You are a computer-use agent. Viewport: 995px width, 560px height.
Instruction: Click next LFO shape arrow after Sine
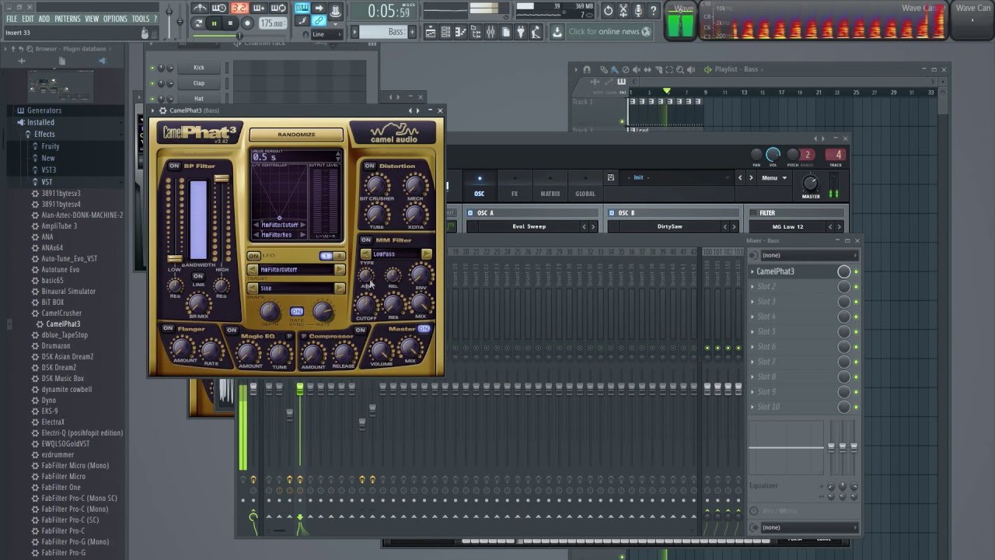[340, 289]
